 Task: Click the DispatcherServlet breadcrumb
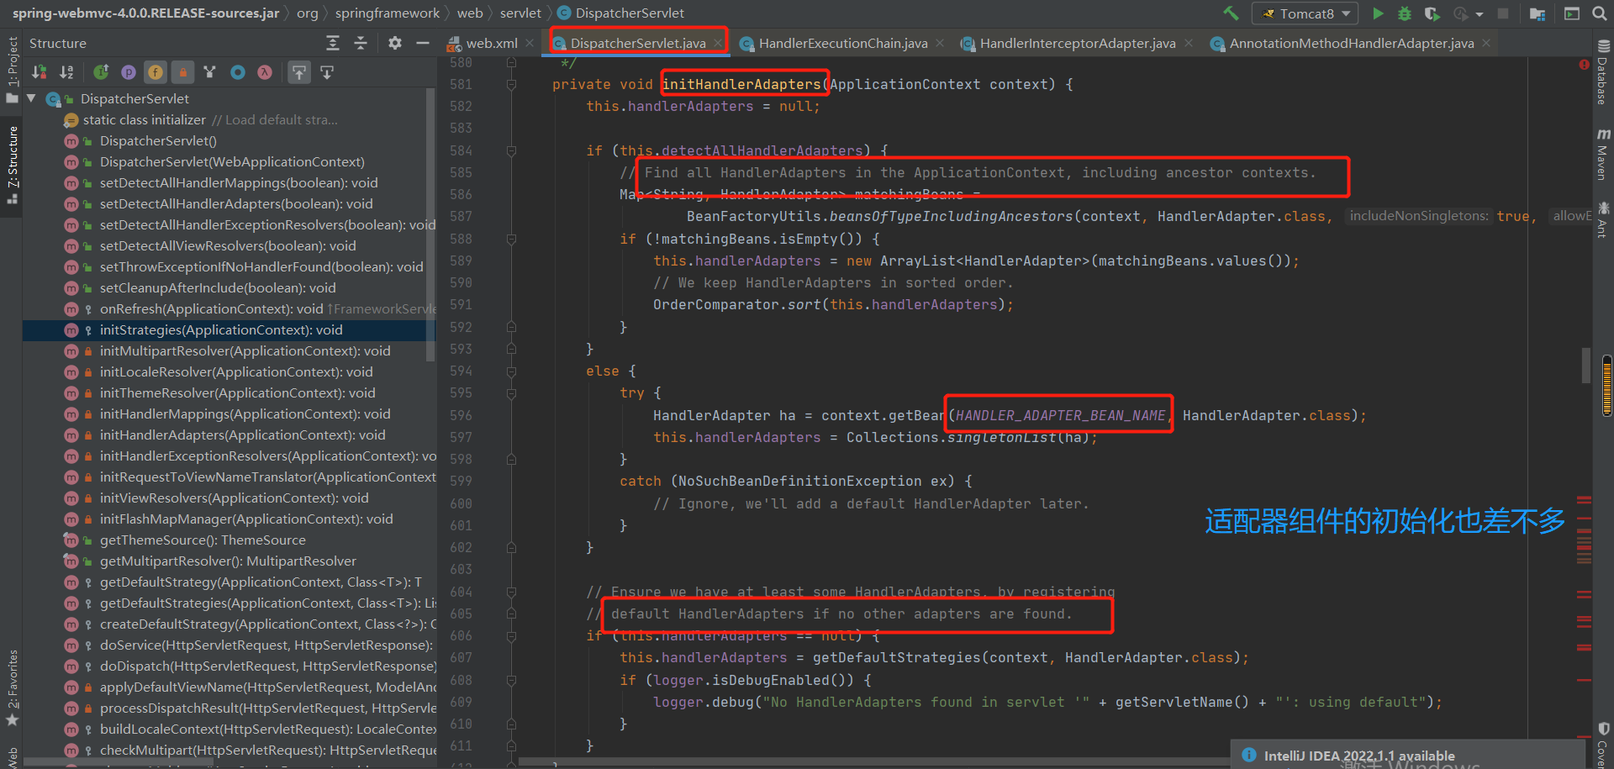coord(620,13)
